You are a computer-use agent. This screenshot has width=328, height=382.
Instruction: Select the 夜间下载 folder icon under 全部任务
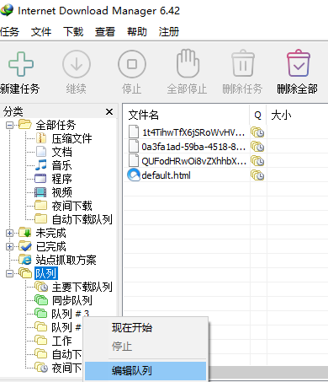[41, 206]
